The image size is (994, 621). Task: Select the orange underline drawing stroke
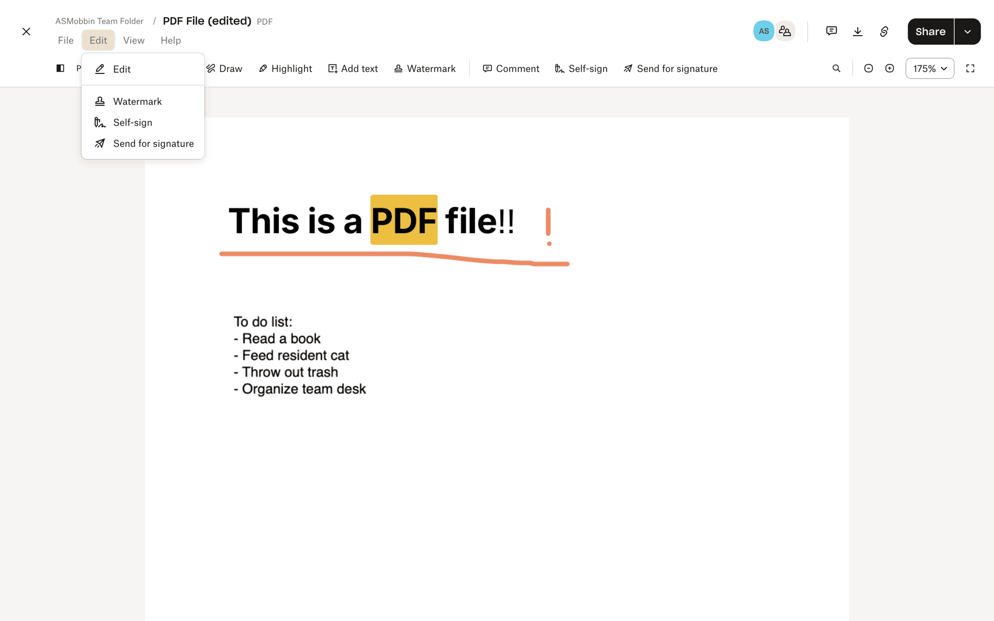[394, 258]
